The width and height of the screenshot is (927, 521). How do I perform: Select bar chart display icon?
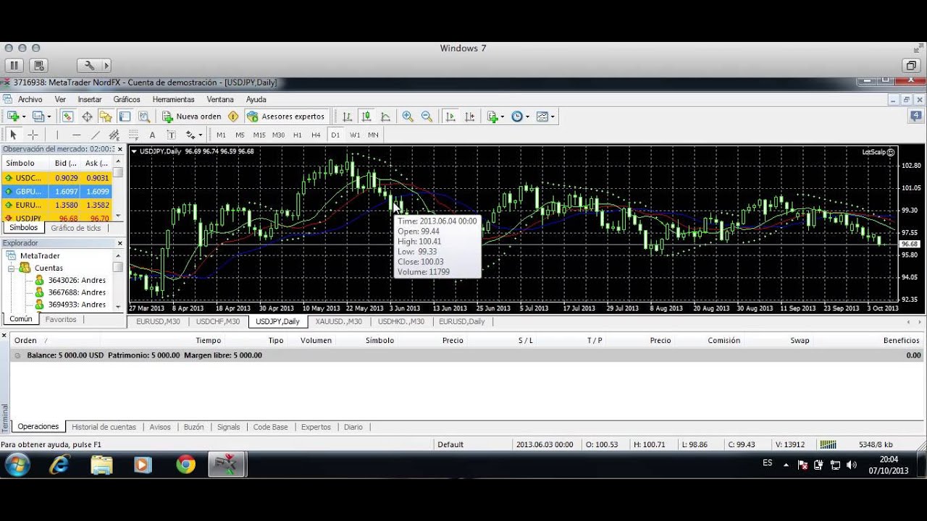click(x=348, y=116)
